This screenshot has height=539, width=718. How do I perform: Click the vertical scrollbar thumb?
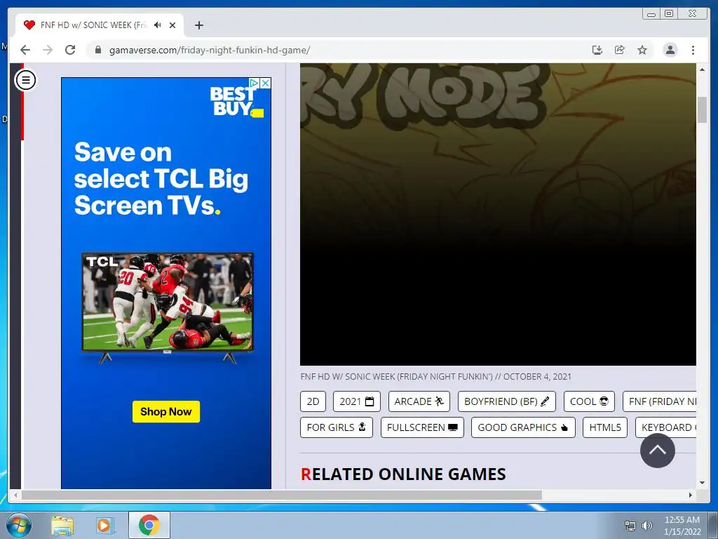click(x=702, y=109)
